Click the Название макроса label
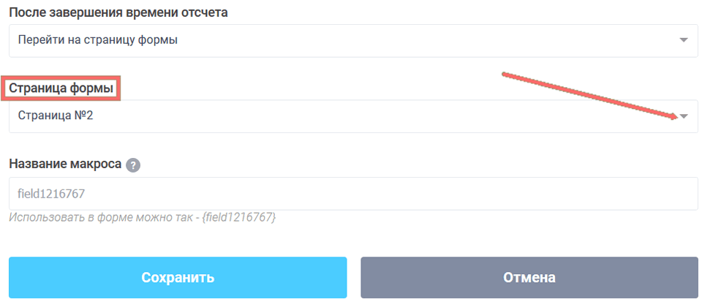This screenshot has width=702, height=302. point(65,164)
